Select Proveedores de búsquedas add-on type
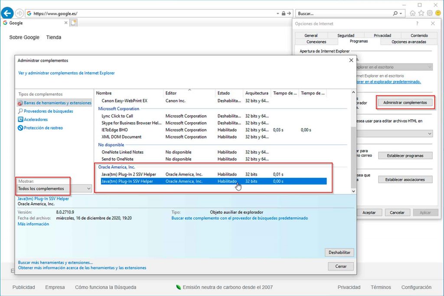 pos(46,111)
